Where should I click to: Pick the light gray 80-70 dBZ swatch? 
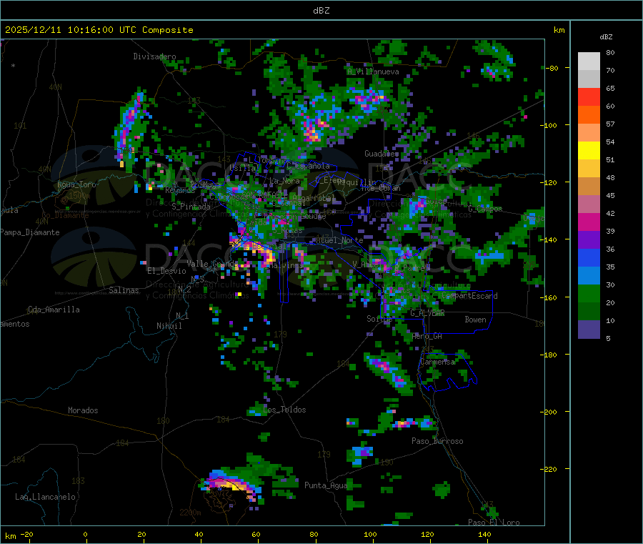[589, 61]
